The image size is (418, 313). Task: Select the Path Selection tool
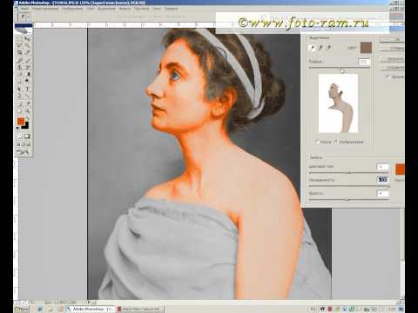click(20, 89)
